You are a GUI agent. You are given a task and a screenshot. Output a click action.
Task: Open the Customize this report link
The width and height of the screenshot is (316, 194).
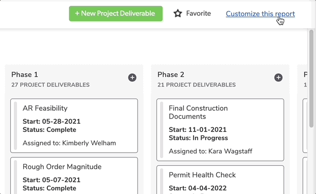260,14
